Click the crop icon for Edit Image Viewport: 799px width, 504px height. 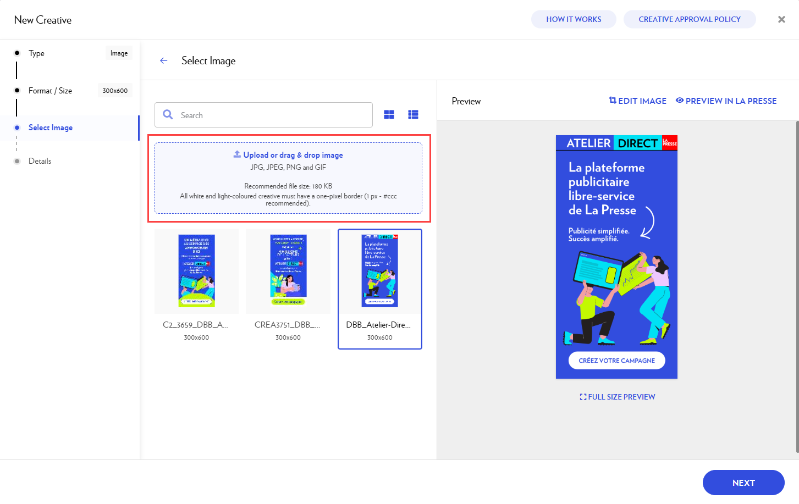tap(613, 101)
